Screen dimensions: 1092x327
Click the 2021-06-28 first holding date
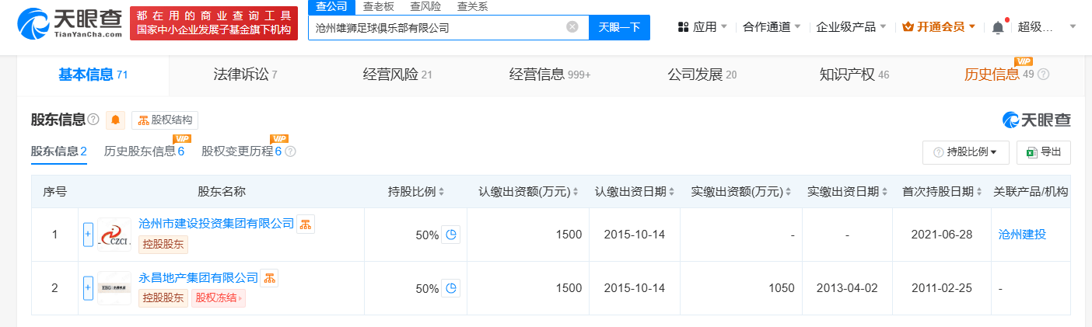pyautogui.click(x=942, y=235)
